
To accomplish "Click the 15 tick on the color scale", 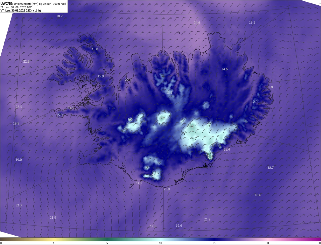I will (214, 243).
